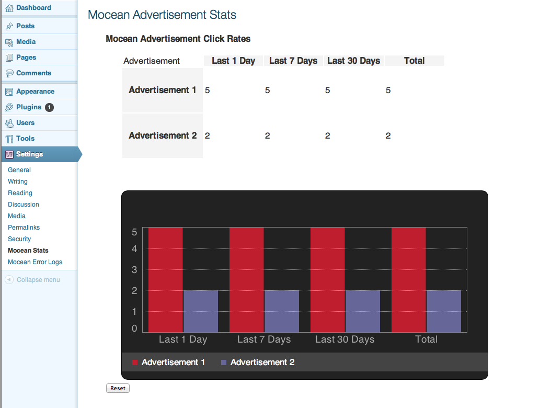Select Mocean Stats submenu item
The image size is (540, 408).
click(28, 251)
